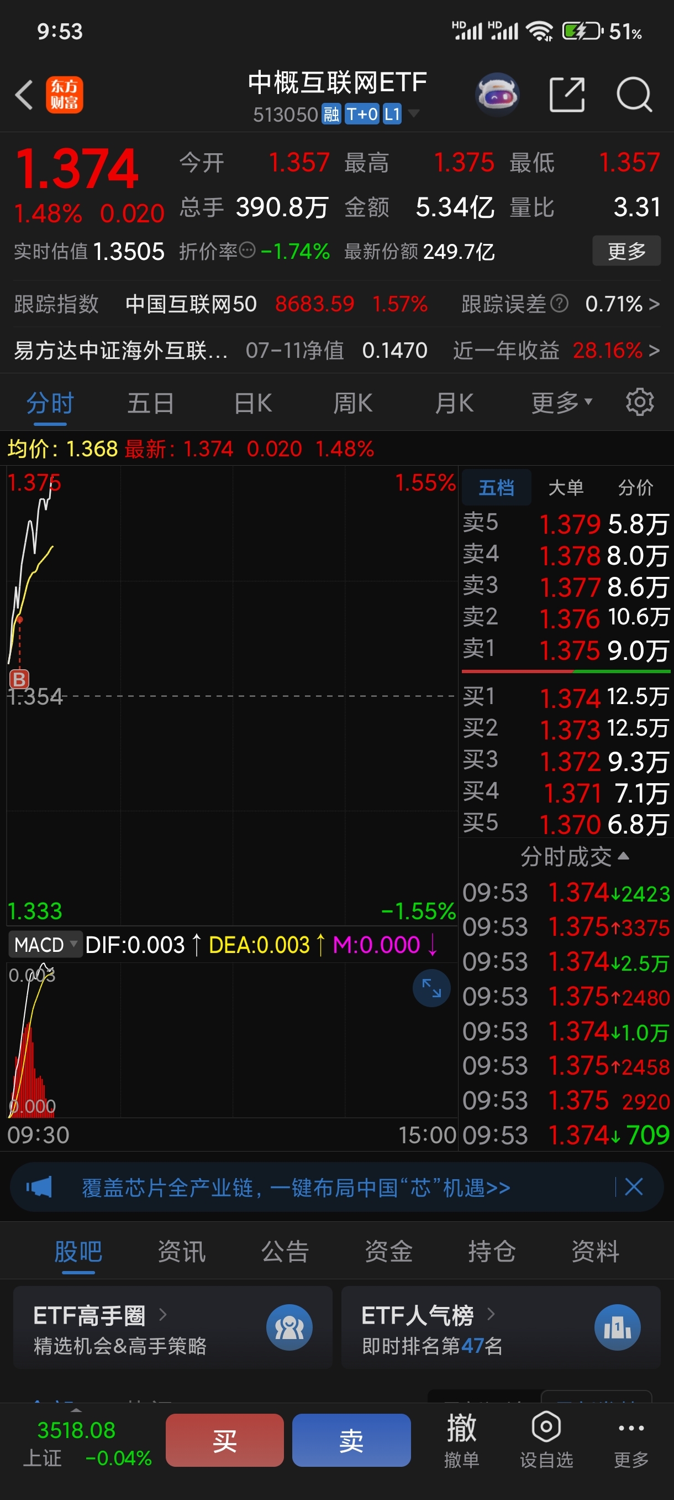Open the ETF人气榜 chevron
The image size is (674, 1500).
491,1314
